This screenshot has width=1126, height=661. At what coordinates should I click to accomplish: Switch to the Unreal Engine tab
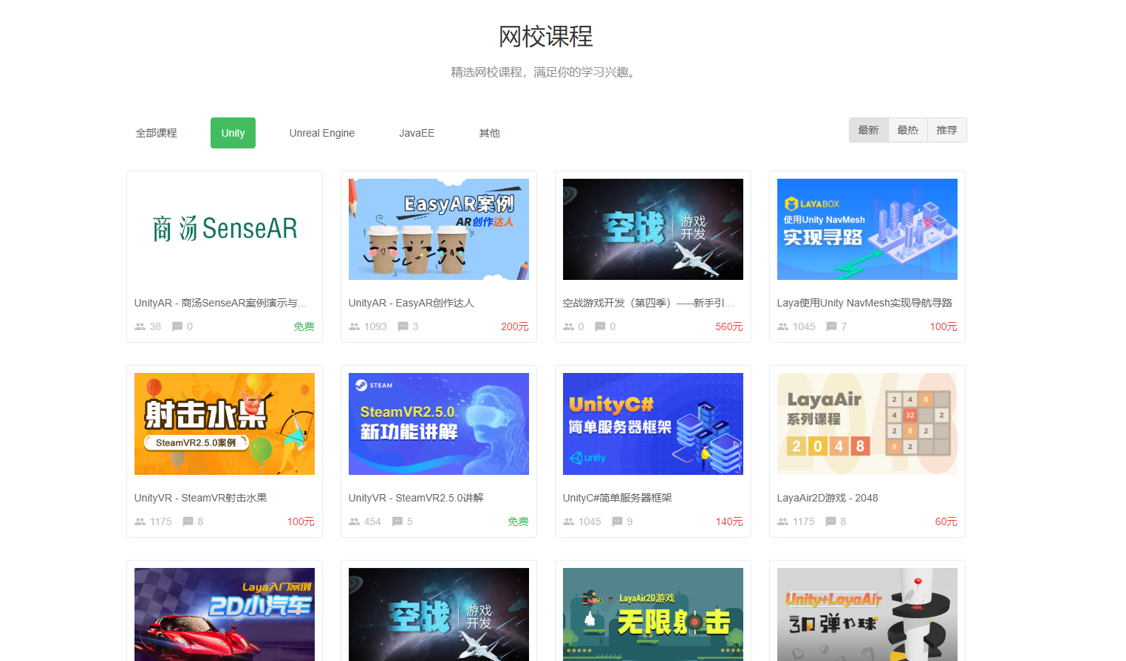322,133
